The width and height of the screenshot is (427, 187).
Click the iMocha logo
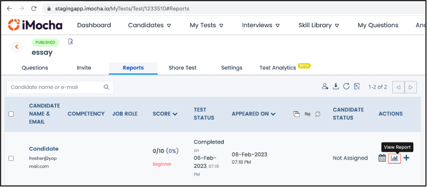click(35, 25)
